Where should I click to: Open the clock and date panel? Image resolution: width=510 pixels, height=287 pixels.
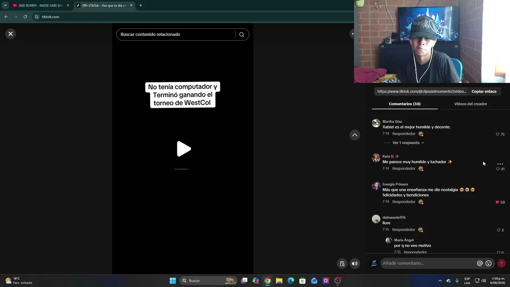[498, 281]
